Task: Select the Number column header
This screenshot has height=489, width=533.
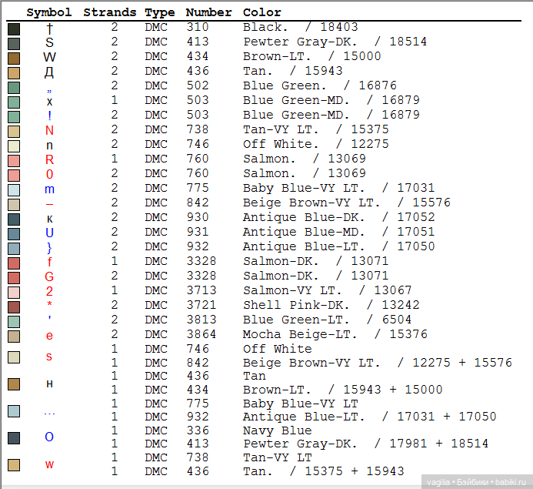Action: 208,12
